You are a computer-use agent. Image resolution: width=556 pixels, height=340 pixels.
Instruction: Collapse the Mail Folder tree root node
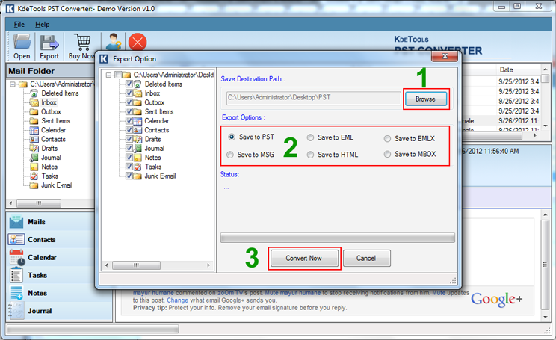click(x=13, y=84)
